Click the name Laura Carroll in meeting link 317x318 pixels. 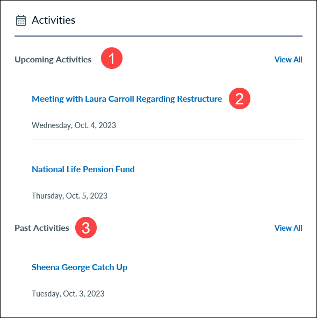[x=110, y=99]
